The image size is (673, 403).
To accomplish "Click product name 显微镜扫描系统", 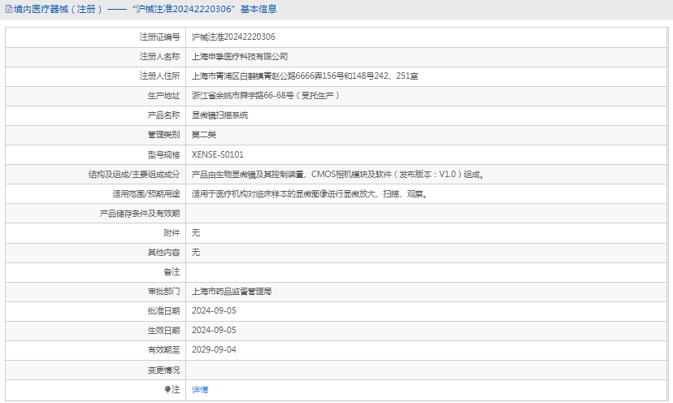I will [x=219, y=115].
